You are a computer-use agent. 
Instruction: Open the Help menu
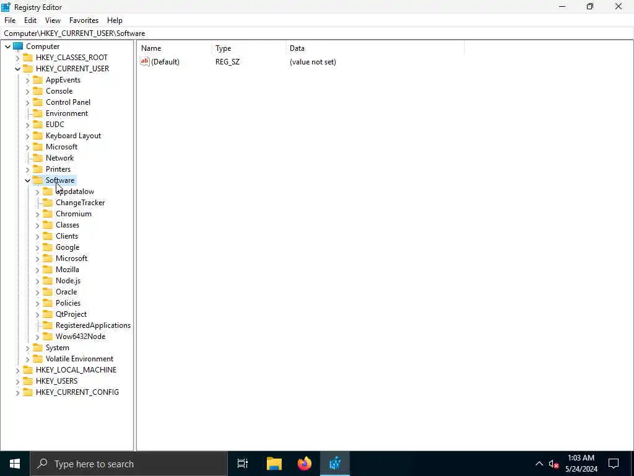click(x=115, y=20)
